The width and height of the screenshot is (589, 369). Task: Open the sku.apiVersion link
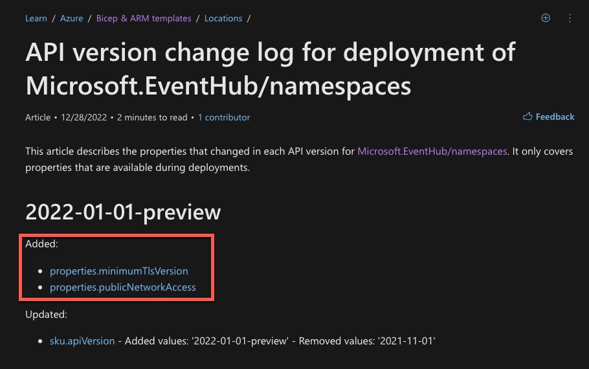[82, 341]
